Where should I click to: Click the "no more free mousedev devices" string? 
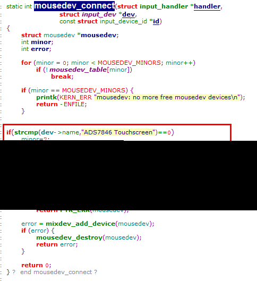click(x=167, y=97)
